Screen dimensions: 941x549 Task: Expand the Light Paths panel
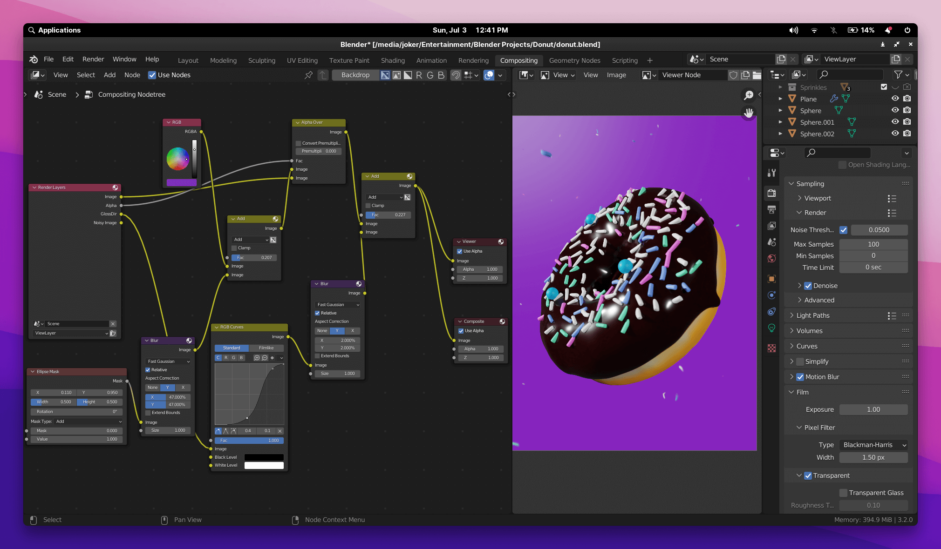[813, 315]
